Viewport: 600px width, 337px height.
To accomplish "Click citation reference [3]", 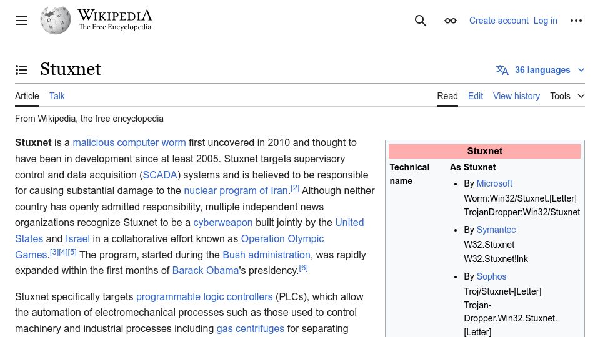I will (54, 252).
